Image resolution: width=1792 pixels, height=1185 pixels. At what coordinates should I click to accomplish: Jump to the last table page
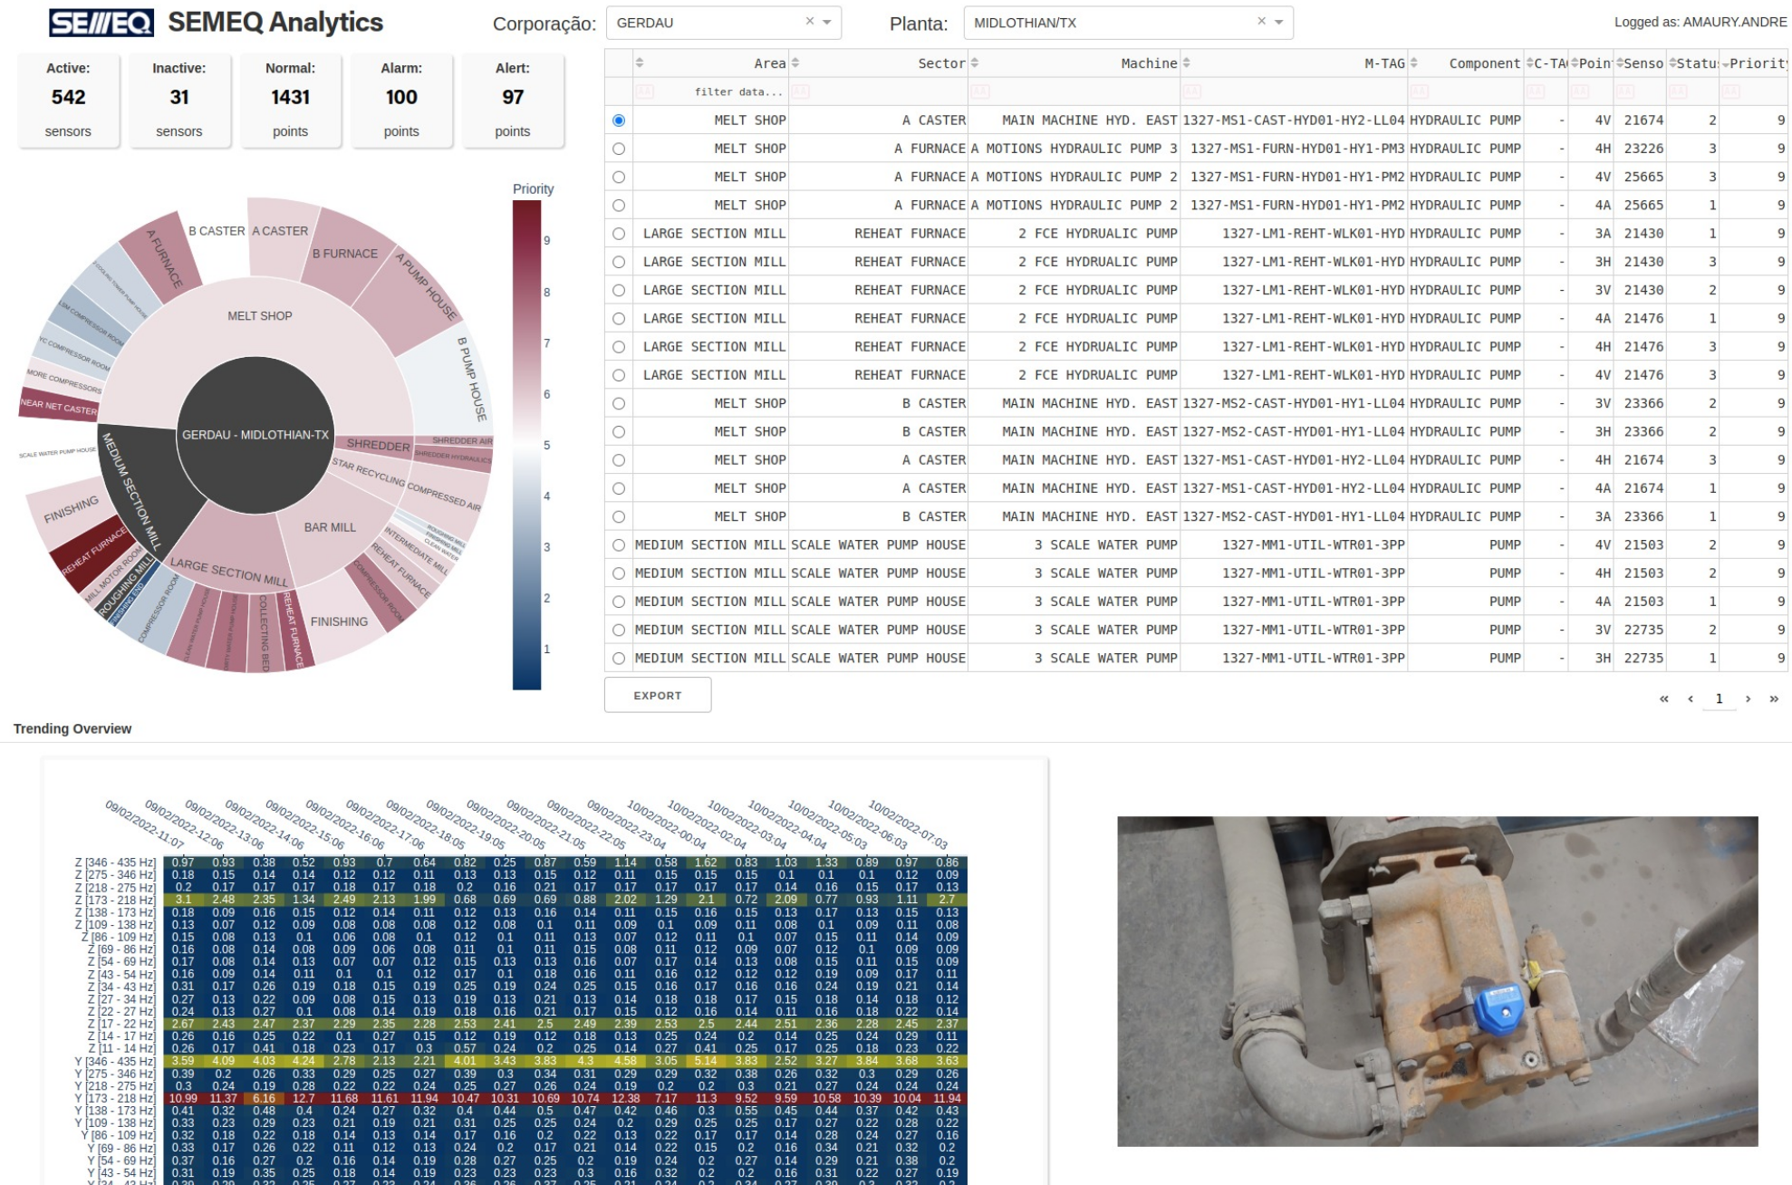point(1774,698)
